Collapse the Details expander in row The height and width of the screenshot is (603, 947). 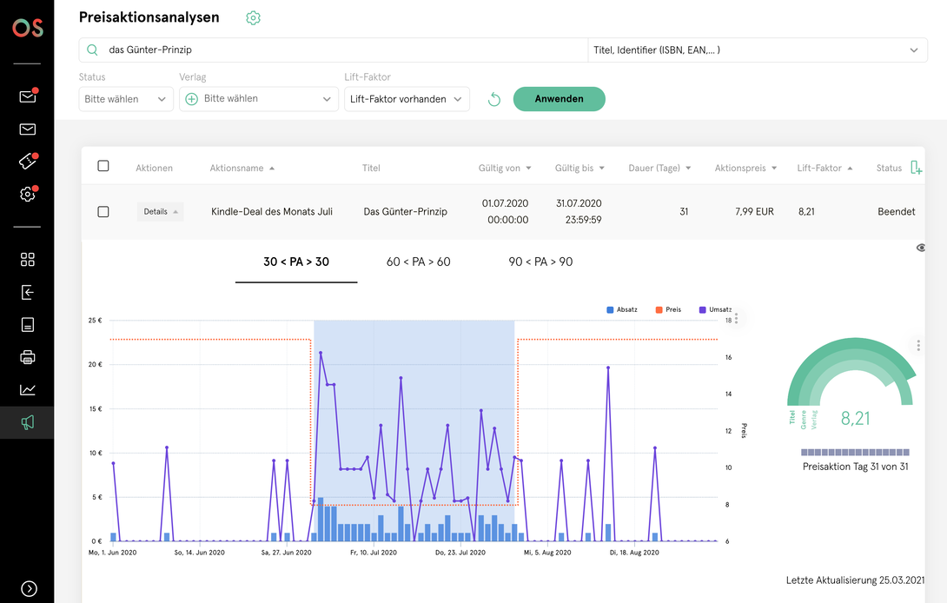[160, 211]
